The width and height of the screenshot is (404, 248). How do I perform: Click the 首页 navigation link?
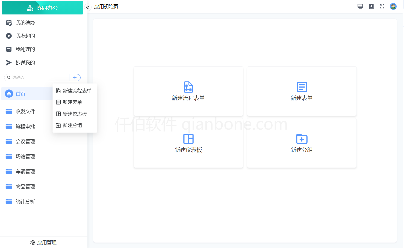pyautogui.click(x=20, y=93)
